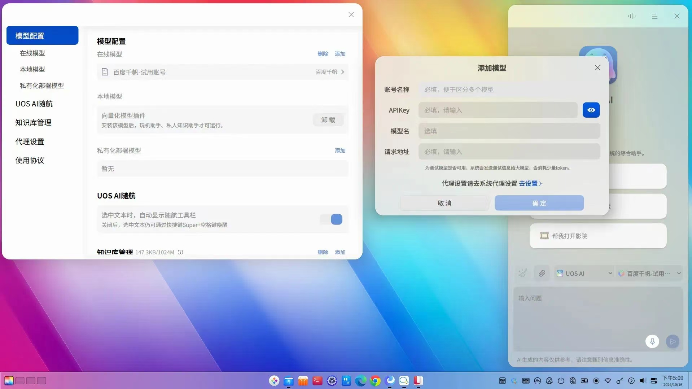Click the send message icon

(672, 341)
